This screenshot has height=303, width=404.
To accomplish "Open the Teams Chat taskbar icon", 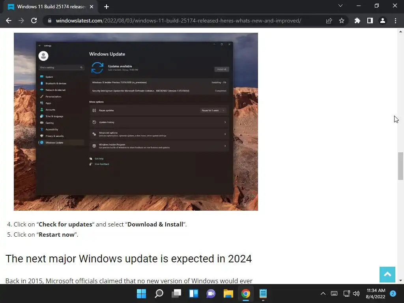I will coord(211,294).
